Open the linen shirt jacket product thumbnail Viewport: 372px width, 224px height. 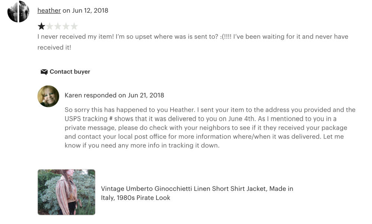pyautogui.click(x=66, y=192)
